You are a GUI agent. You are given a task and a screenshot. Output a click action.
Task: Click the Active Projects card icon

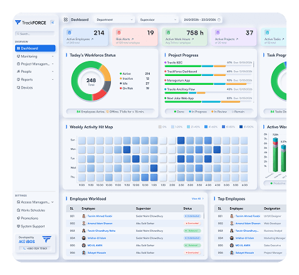tap(218, 33)
